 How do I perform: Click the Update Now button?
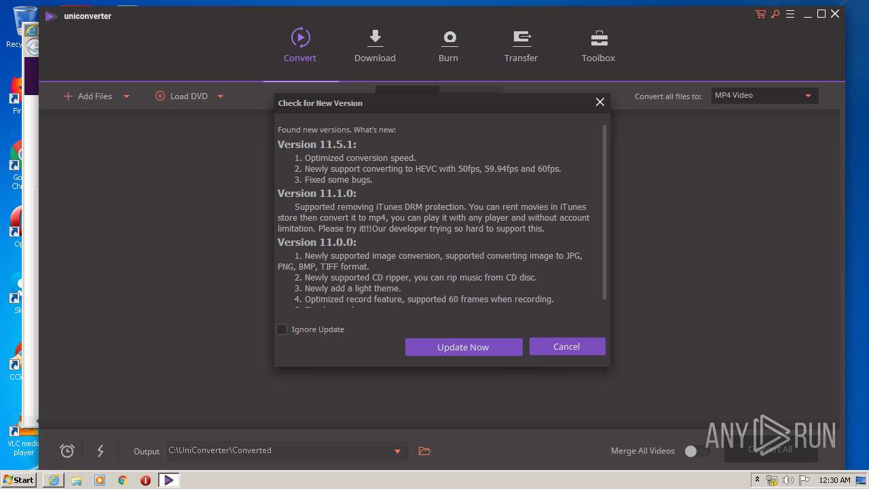click(x=464, y=347)
